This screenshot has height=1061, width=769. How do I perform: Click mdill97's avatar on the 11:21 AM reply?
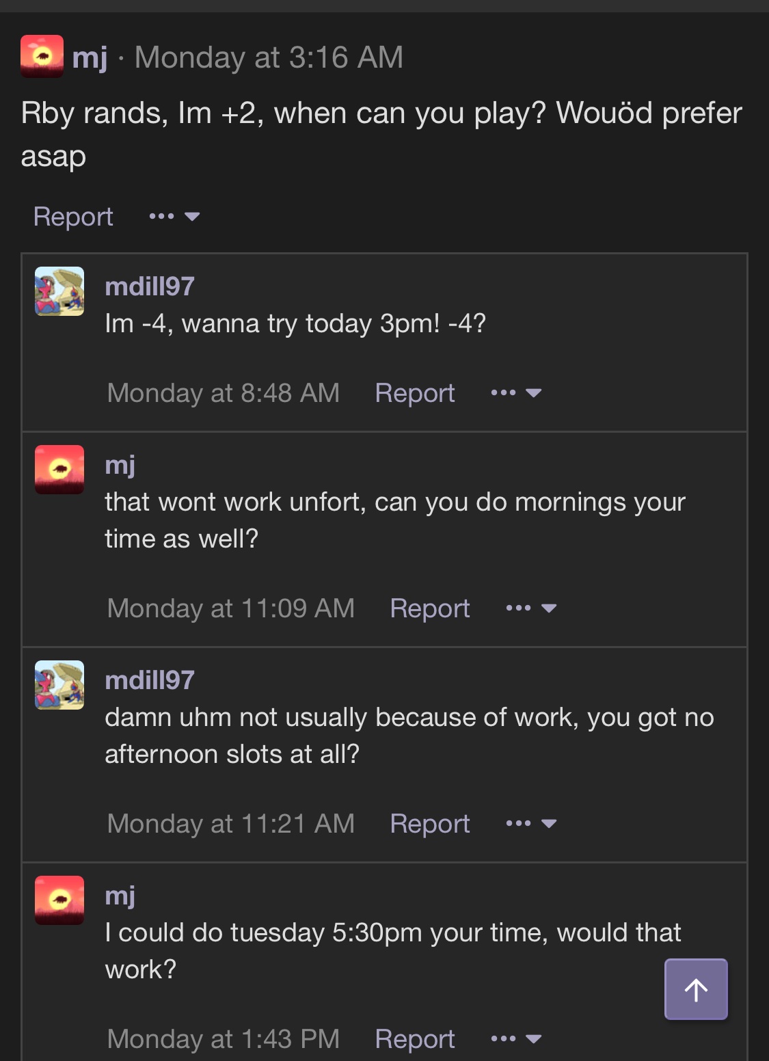click(x=59, y=685)
